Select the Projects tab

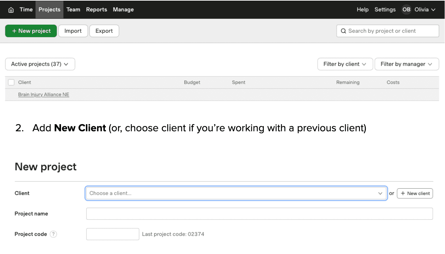50,10
